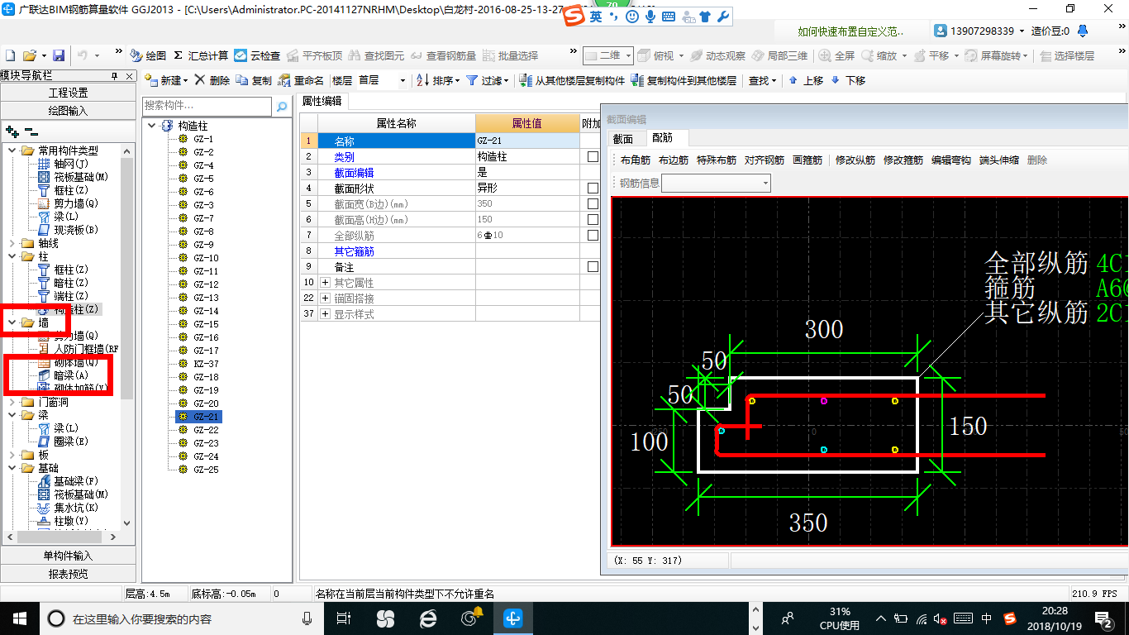Toggle 附加 checkbox for 截面高 row
Viewport: 1129px width, 635px height.
[593, 220]
